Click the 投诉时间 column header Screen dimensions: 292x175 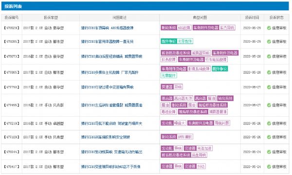coord(252,17)
